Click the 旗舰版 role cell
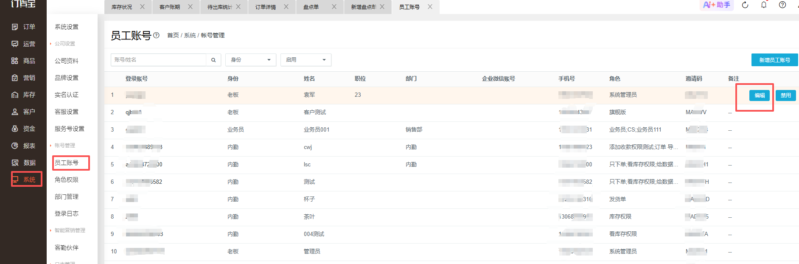Image resolution: width=799 pixels, height=264 pixels. click(617, 112)
